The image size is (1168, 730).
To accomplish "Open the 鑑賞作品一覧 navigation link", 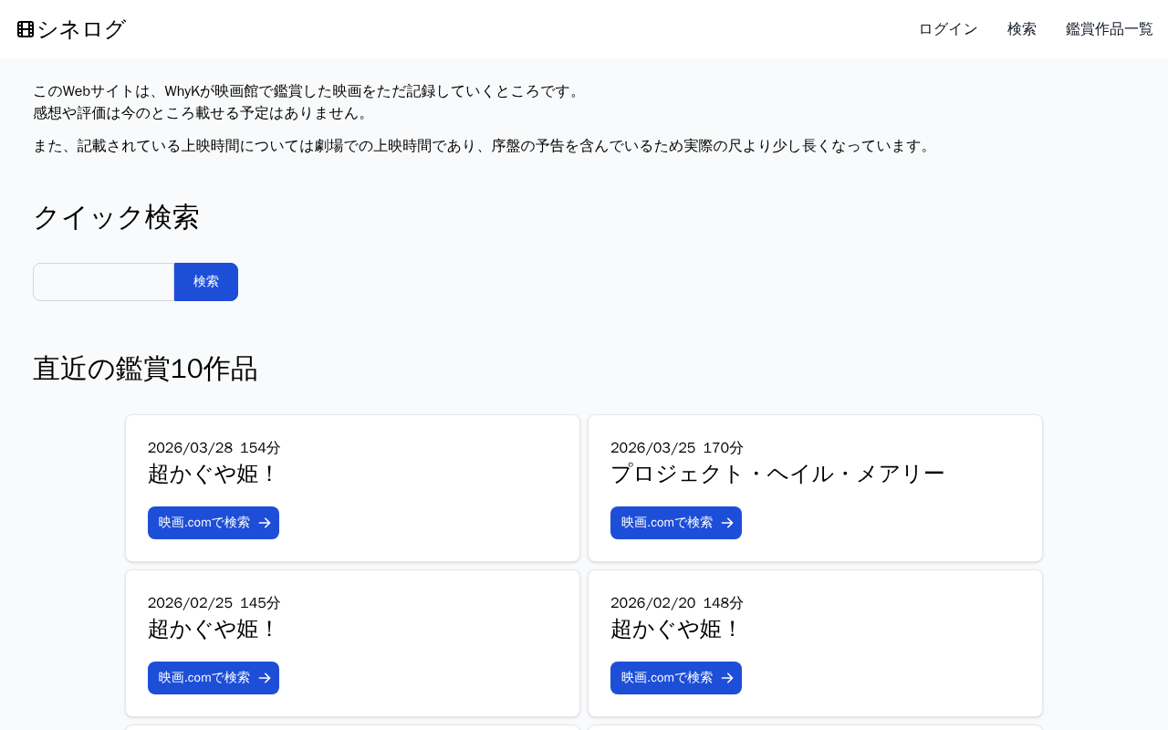I will (x=1110, y=29).
